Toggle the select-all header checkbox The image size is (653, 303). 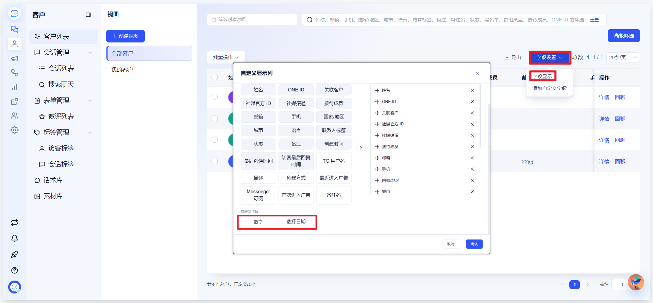pos(215,77)
